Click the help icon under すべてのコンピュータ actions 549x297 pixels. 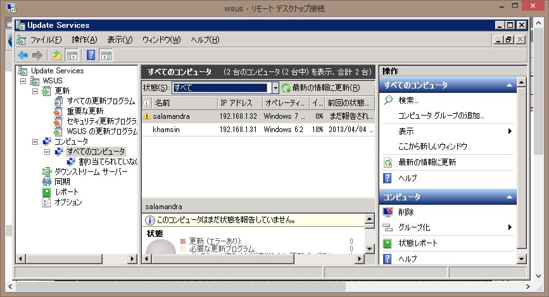[388, 178]
